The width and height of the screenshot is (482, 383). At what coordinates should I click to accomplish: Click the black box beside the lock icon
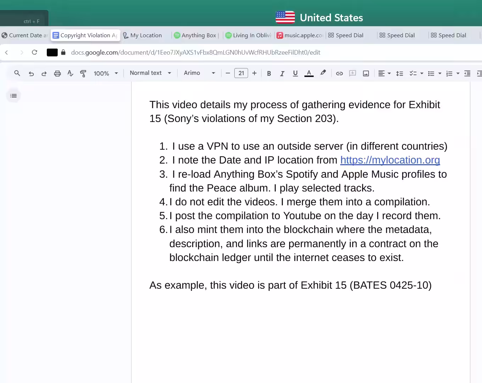click(52, 52)
